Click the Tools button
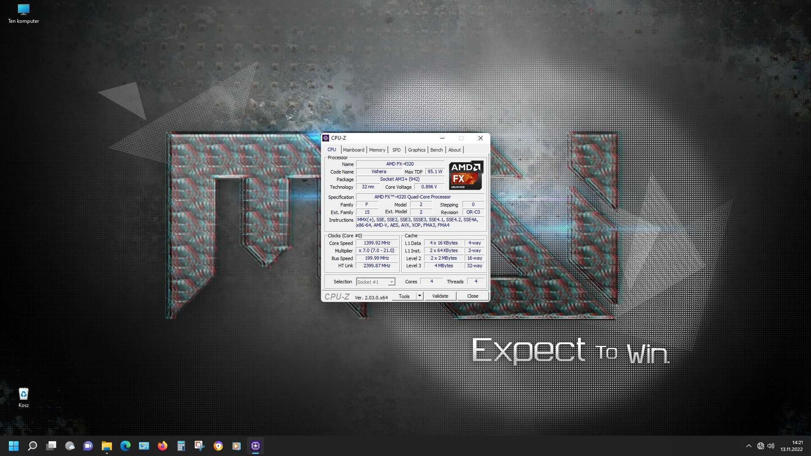This screenshot has height=456, width=811. pos(404,296)
